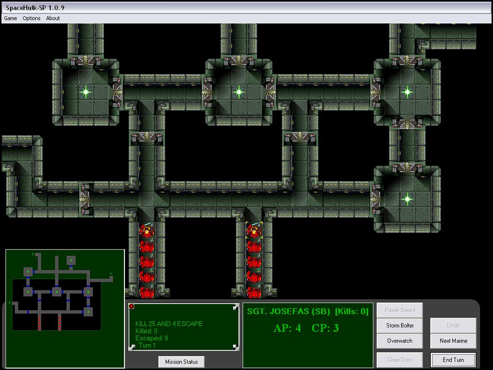Select the middle marine in the right column
Image resolution: width=493 pixels, height=370 pixels.
[254, 261]
